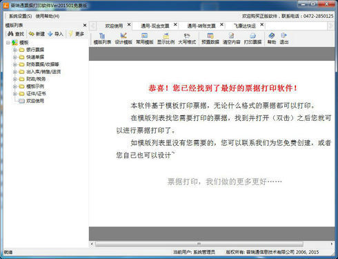Screen dimensions: 338x259
Task: Expand the 财政/税务 folder
Action: click(x=14, y=79)
